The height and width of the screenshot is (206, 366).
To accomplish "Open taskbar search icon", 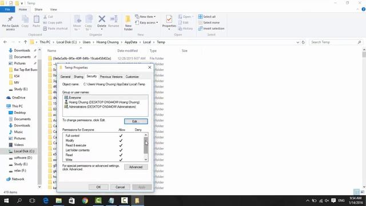I will click(19, 200).
